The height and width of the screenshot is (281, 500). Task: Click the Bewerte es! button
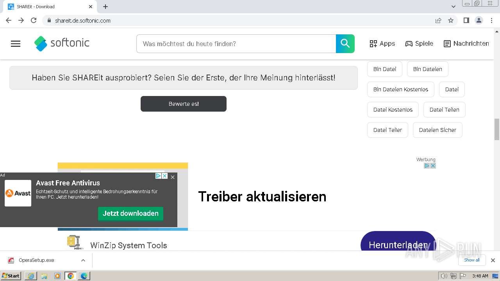click(x=184, y=104)
